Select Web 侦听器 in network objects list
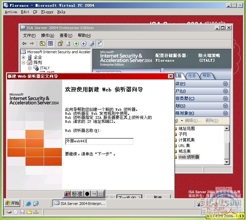Screen dimensions: 246x220 click(x=189, y=157)
